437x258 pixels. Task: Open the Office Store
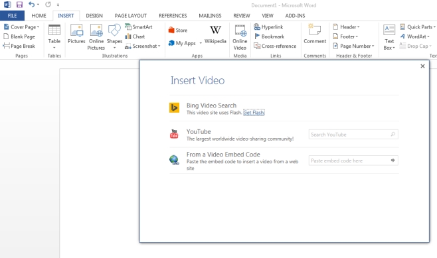pyautogui.click(x=178, y=31)
